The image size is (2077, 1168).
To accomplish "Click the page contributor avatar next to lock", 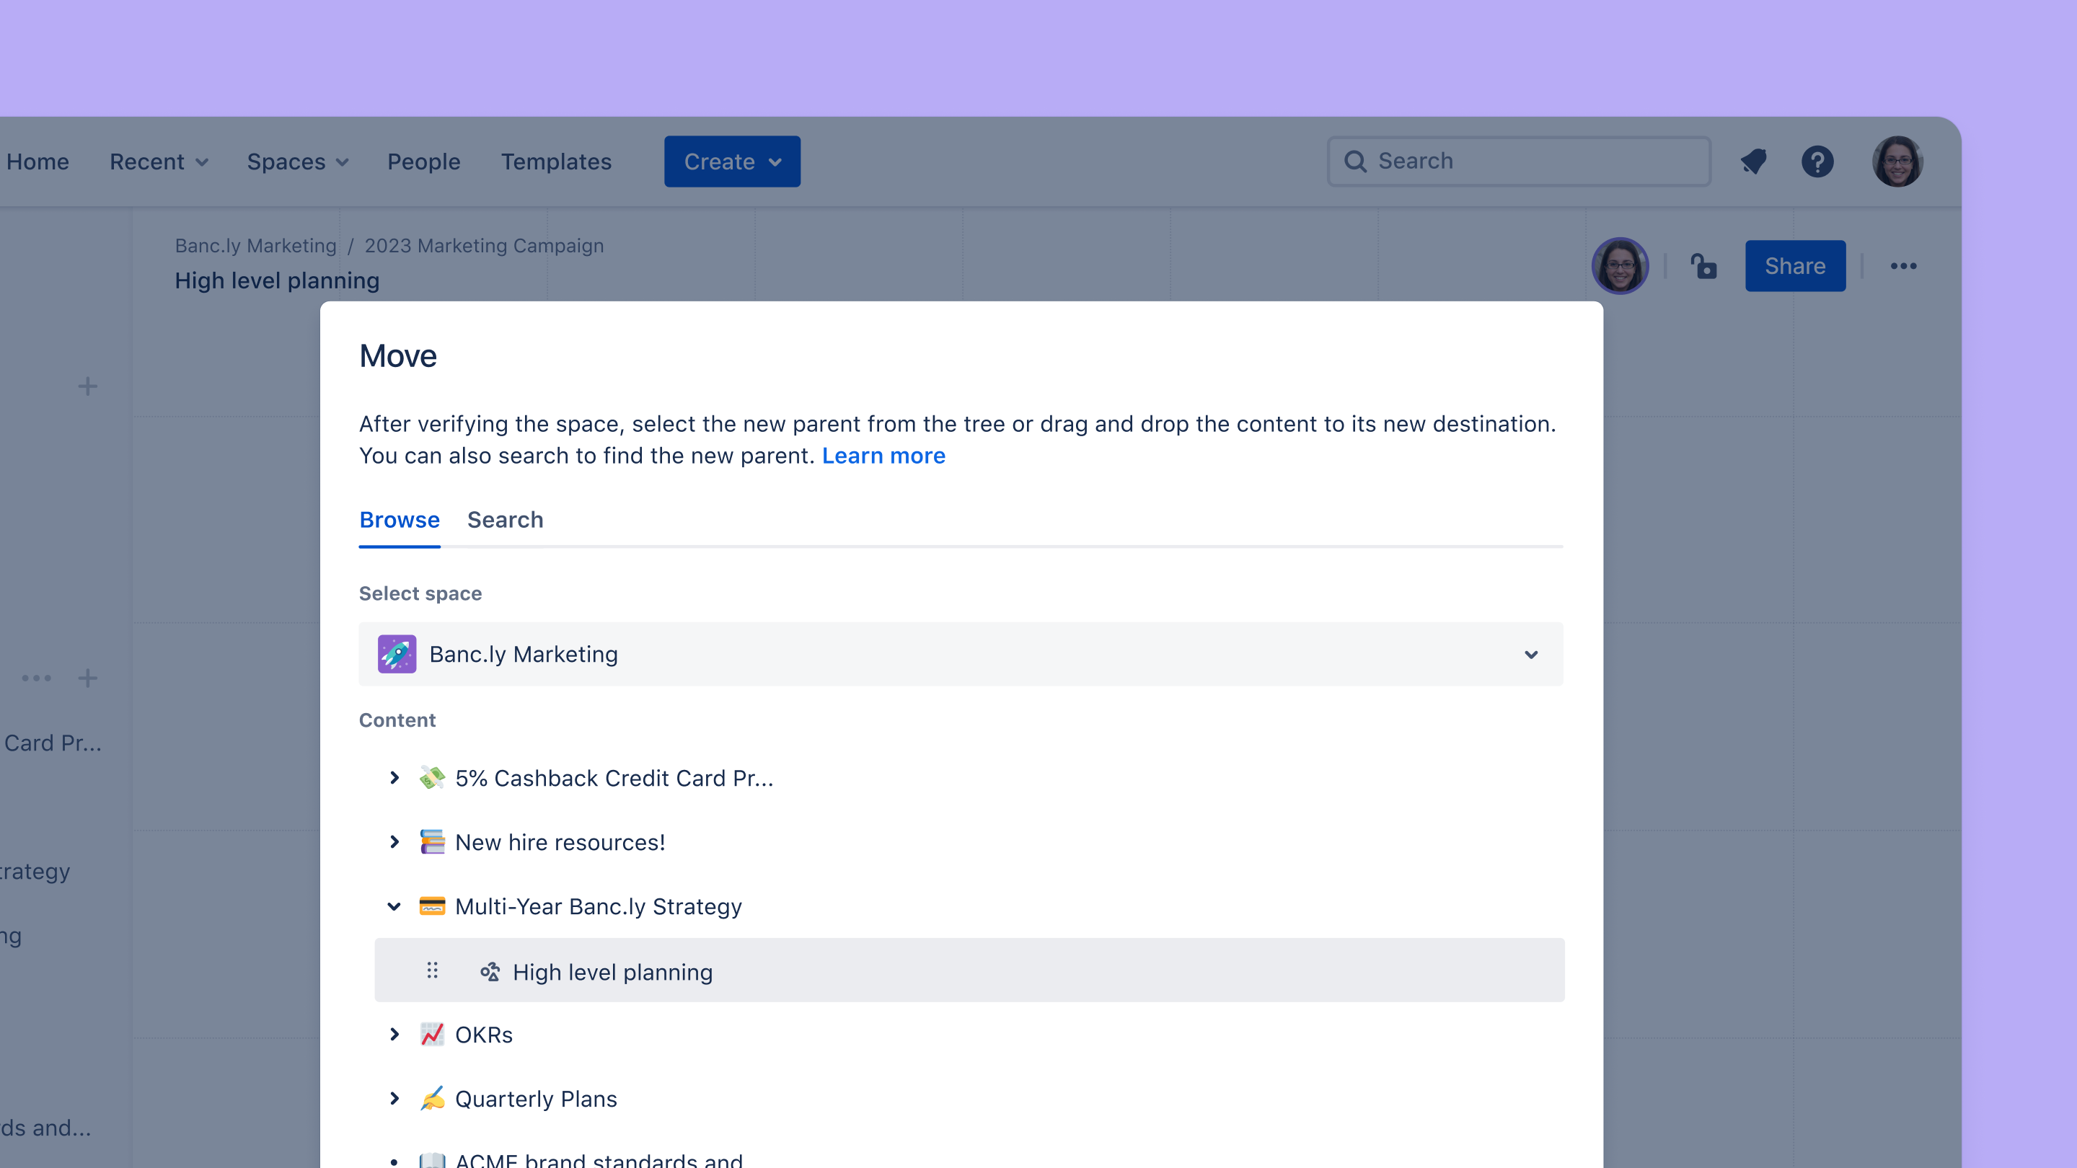I will (x=1619, y=266).
